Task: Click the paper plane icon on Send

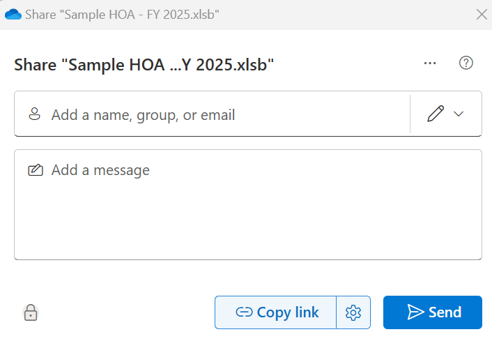Action: [x=415, y=312]
